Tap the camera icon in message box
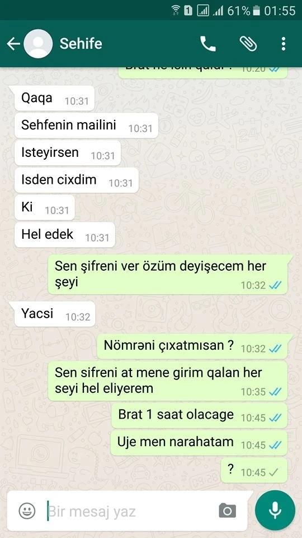302x538 pixels. (x=228, y=511)
